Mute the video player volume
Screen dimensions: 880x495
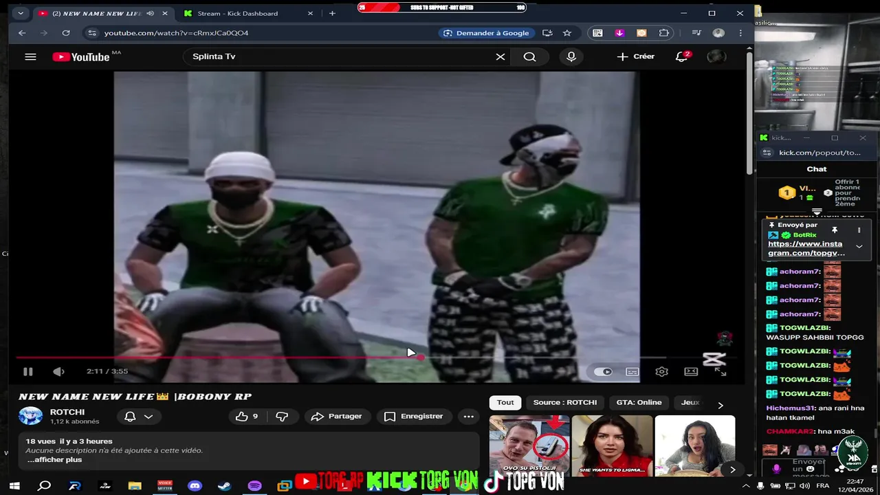59,372
